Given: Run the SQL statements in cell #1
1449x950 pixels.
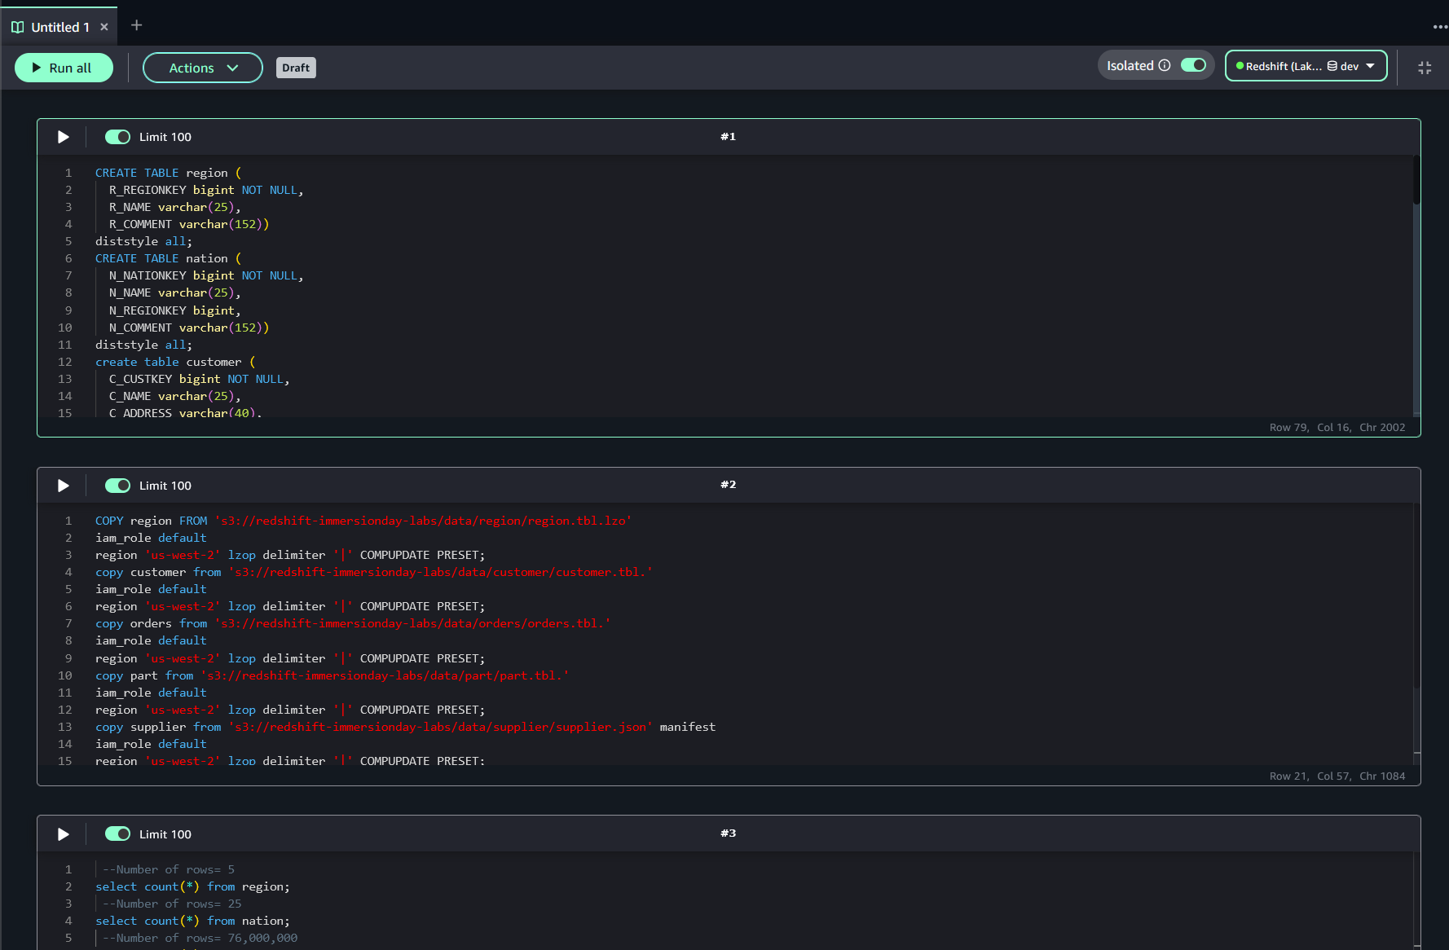Looking at the screenshot, I should [x=63, y=137].
